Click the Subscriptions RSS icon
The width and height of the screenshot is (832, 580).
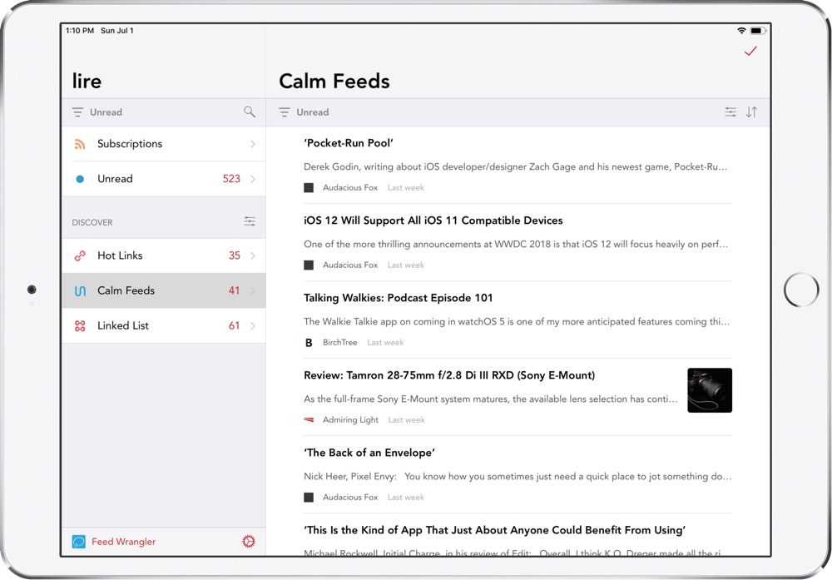(x=80, y=144)
